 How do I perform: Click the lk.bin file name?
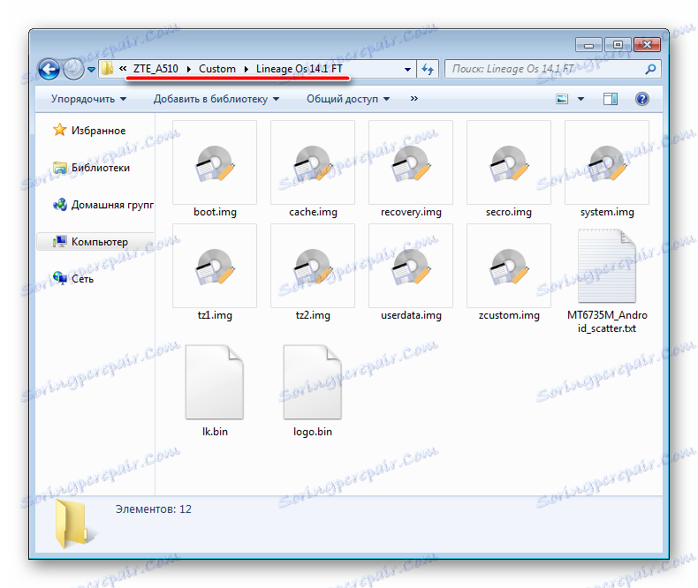215,432
